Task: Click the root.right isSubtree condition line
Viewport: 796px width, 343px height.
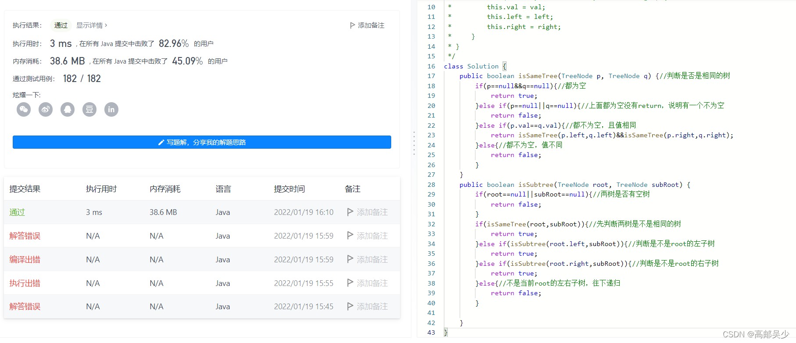Action: point(597,264)
